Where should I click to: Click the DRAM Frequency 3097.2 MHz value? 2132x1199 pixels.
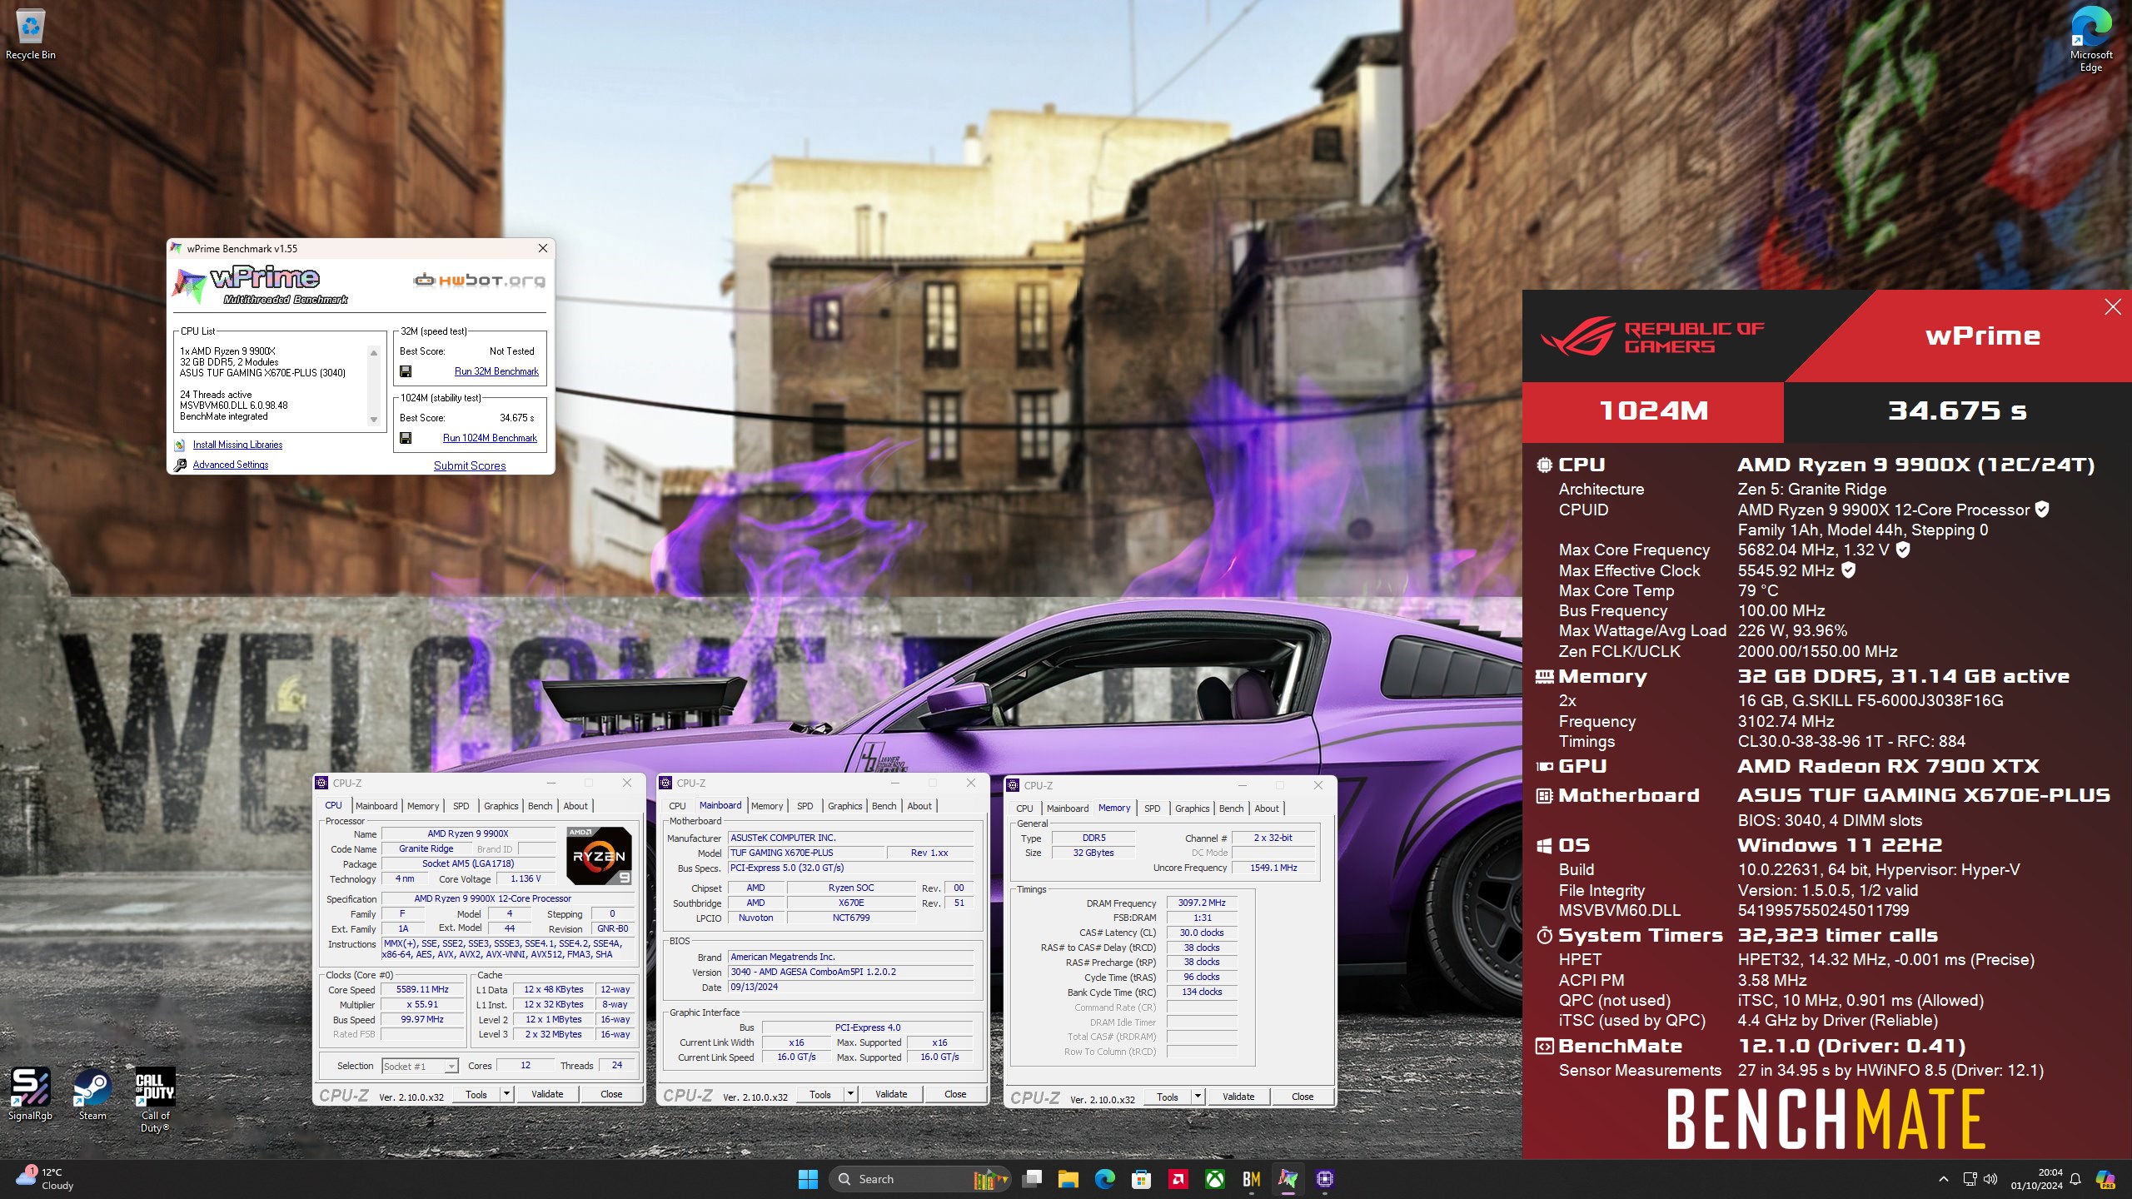[x=1202, y=903]
